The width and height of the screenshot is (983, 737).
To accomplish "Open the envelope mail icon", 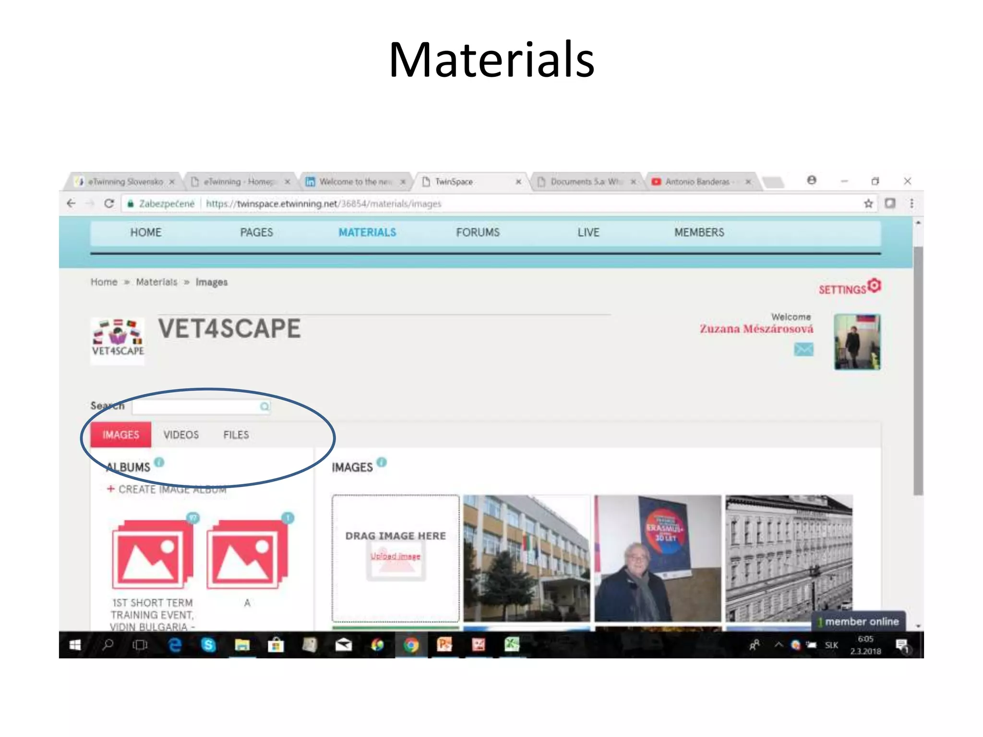I will tap(803, 349).
